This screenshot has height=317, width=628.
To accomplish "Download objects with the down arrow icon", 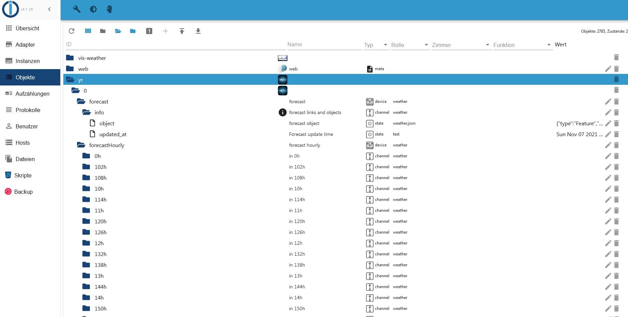I will point(198,31).
